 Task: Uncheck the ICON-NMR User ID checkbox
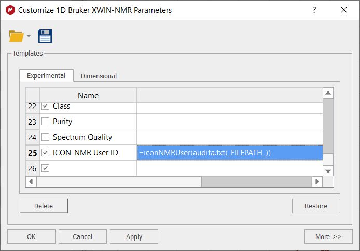coord(45,153)
